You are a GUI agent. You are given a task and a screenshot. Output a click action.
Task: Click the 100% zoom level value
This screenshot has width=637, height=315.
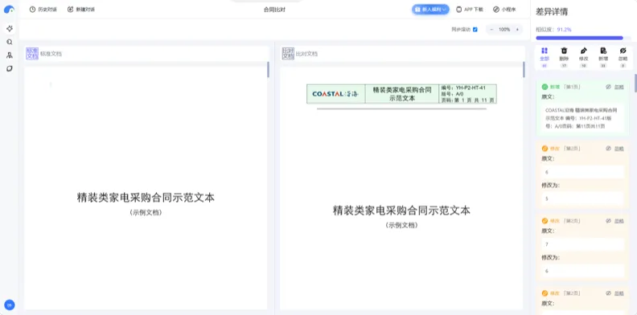(x=504, y=30)
